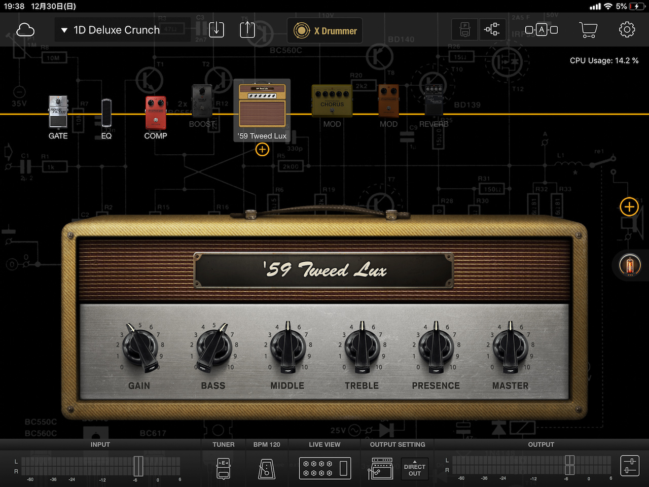Select the CHORUS MOD pedal
The height and width of the screenshot is (487, 649).
[332, 101]
